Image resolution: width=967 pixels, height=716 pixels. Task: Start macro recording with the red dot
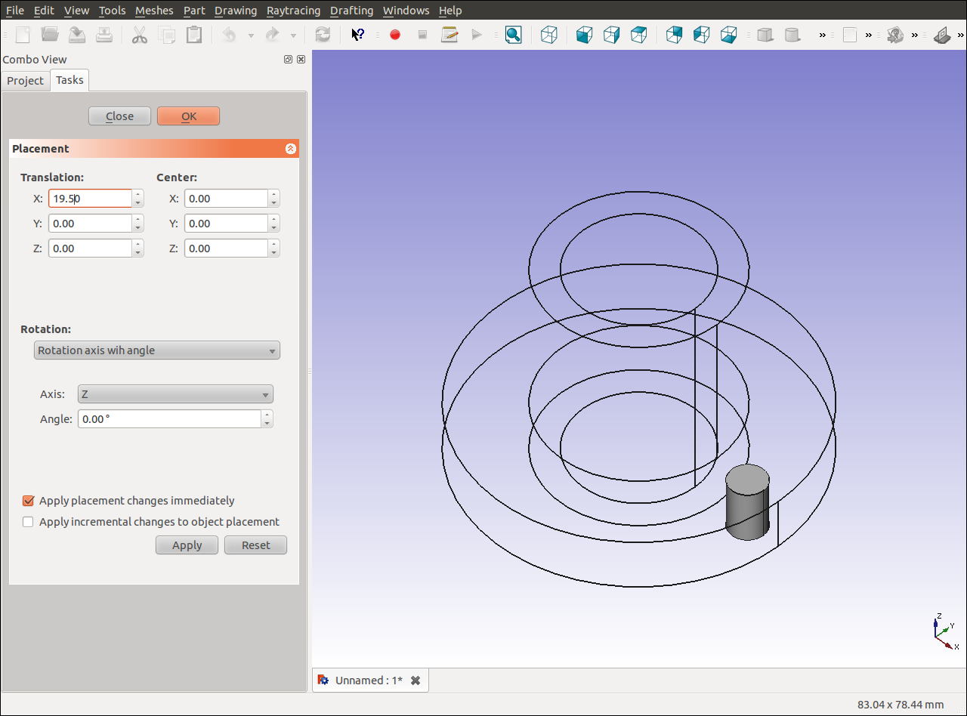coord(394,35)
